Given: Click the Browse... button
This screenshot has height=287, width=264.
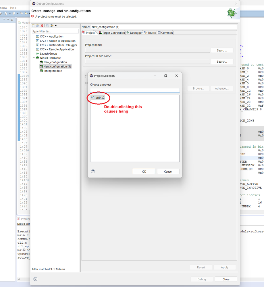Looking at the screenshot, I should click(x=198, y=88).
